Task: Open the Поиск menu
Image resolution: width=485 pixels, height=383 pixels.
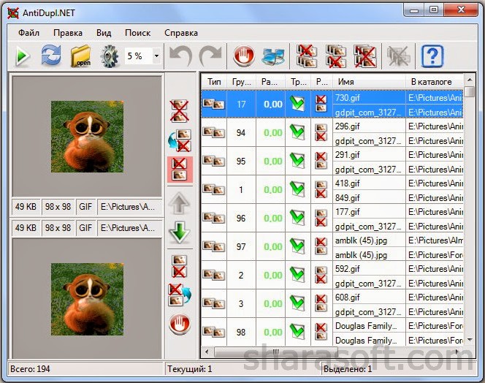Action: pos(137,33)
